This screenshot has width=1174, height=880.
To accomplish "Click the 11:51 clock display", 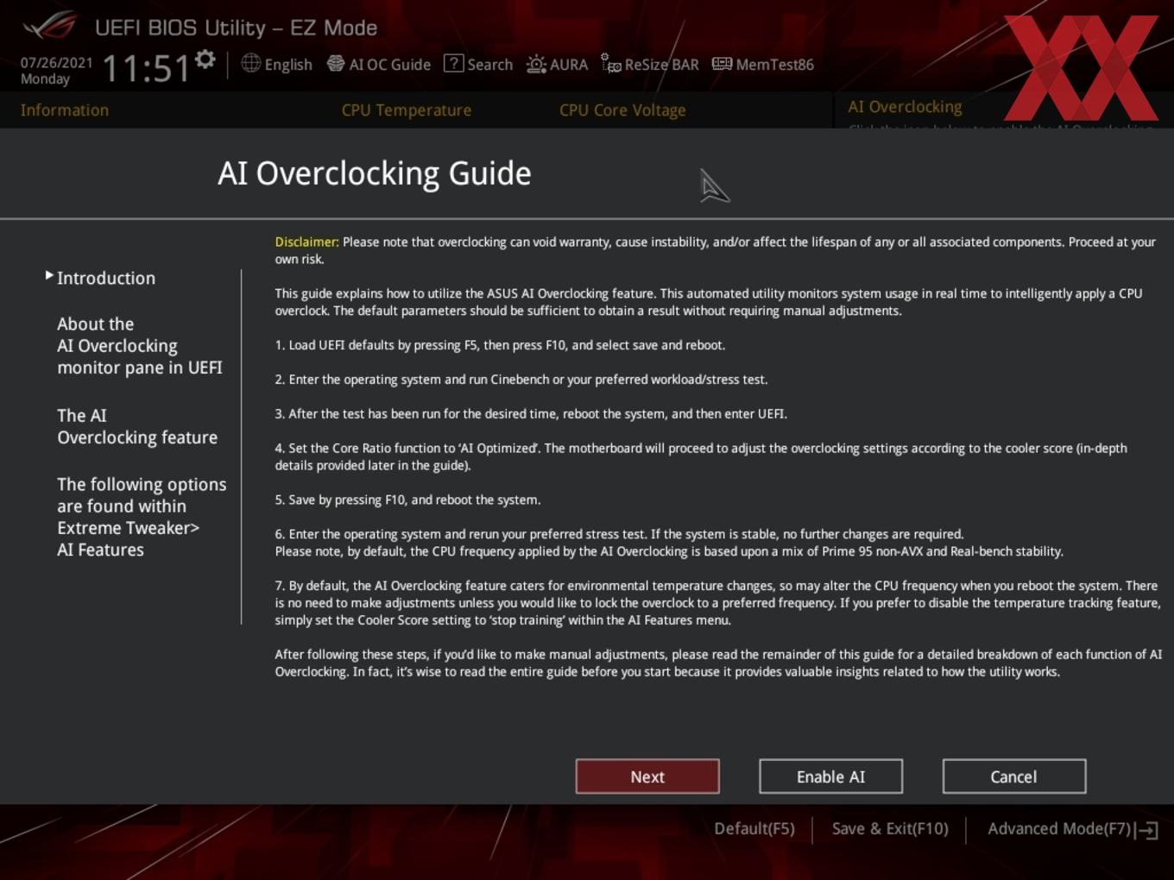I will 146,68.
